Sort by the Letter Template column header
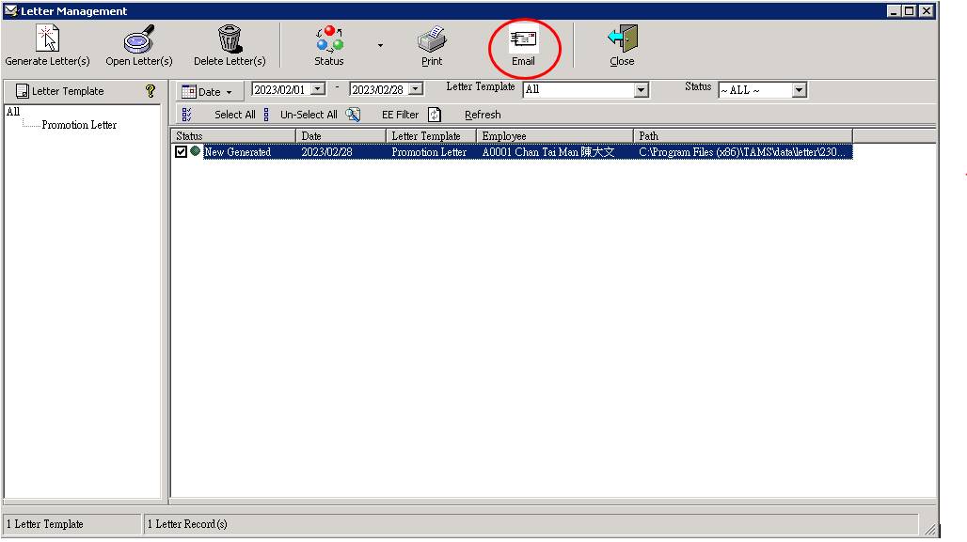 click(x=431, y=136)
